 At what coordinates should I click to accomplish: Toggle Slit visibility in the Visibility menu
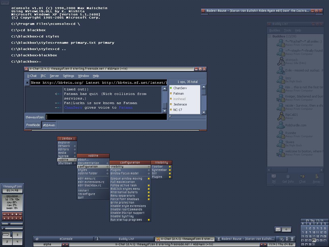click(161, 174)
